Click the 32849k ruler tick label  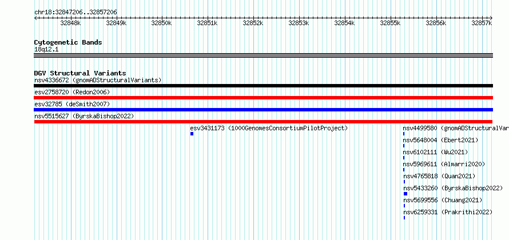[x=116, y=23]
